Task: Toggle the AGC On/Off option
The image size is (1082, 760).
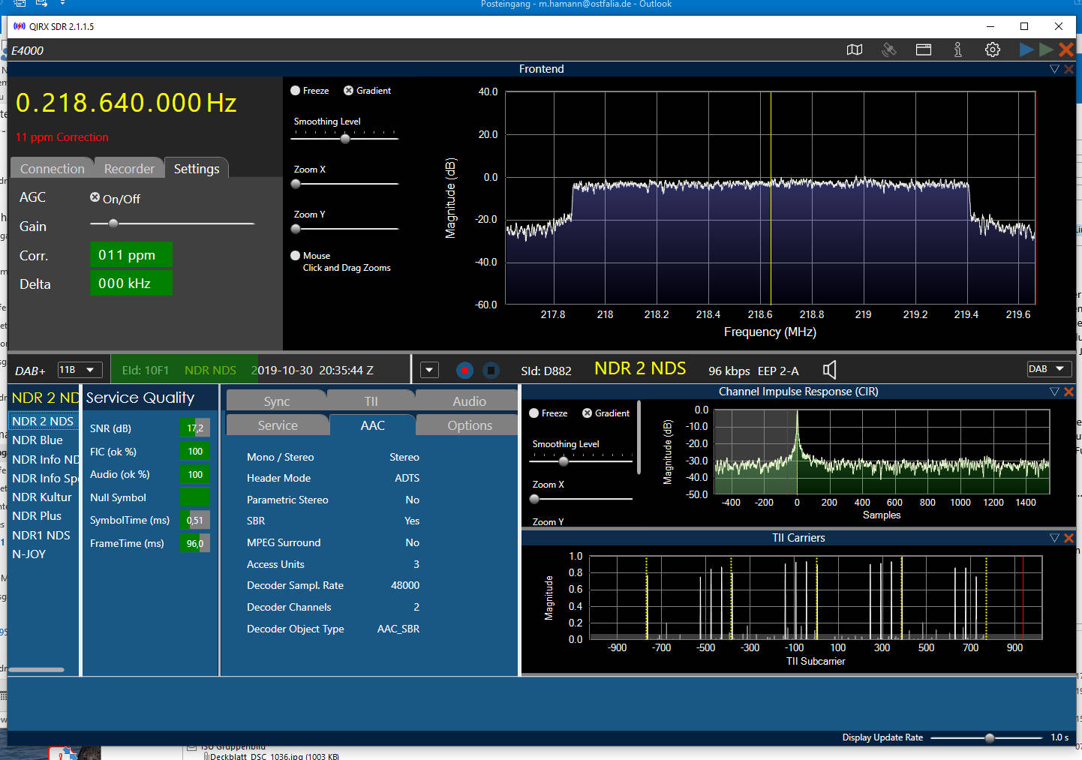Action: click(x=95, y=198)
